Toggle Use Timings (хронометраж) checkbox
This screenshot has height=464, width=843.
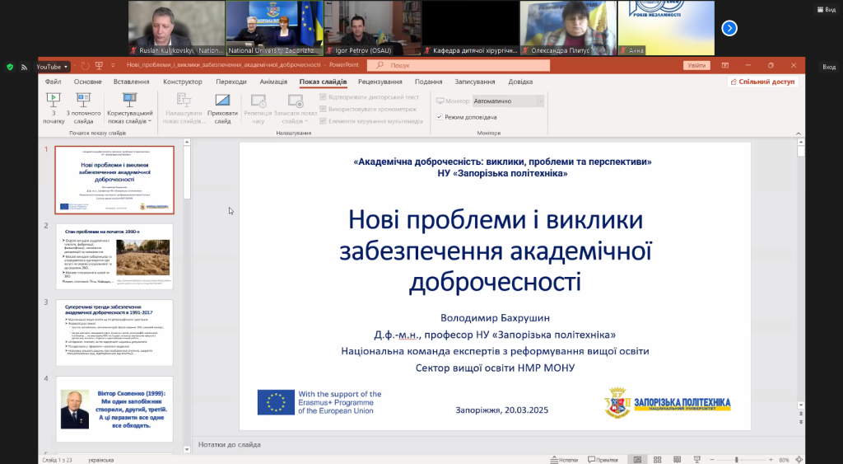point(323,109)
